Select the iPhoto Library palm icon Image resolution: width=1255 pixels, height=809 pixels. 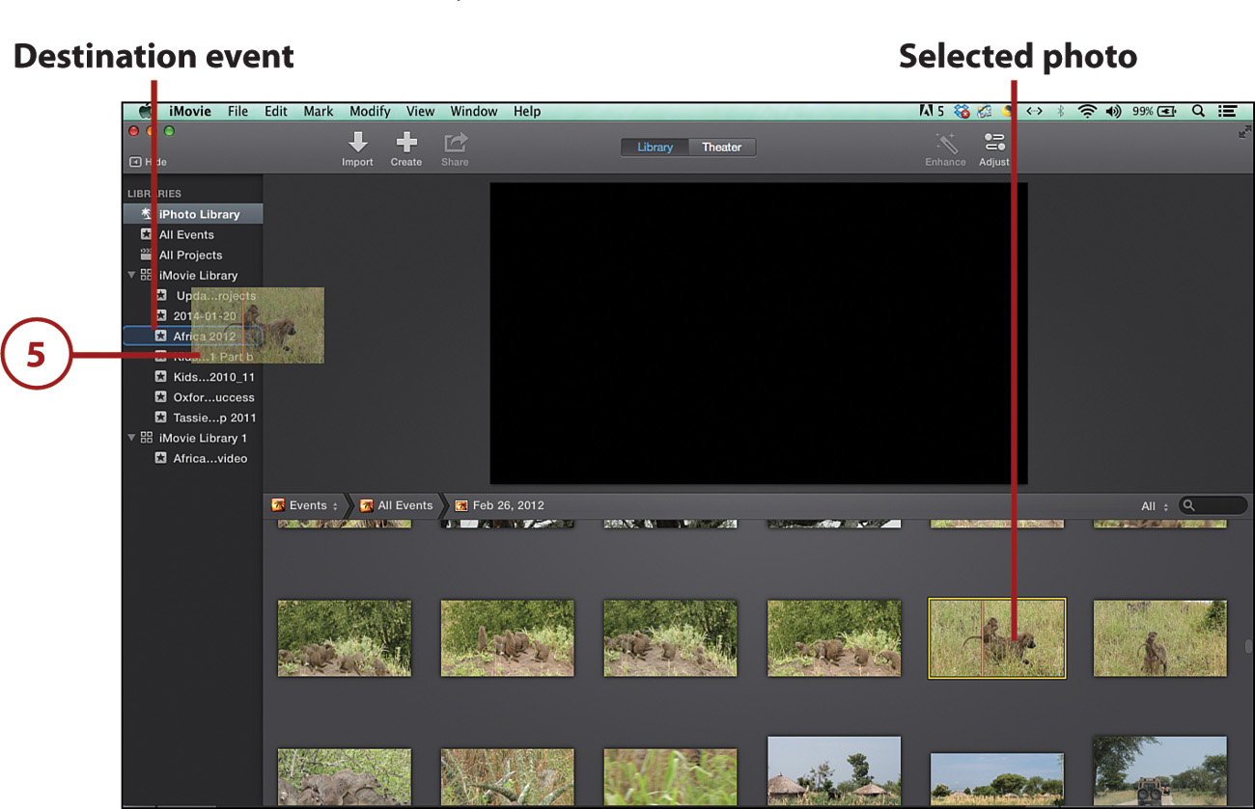click(147, 214)
